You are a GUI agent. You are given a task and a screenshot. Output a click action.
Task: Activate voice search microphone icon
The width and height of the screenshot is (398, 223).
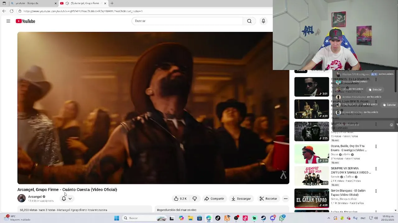click(263, 21)
